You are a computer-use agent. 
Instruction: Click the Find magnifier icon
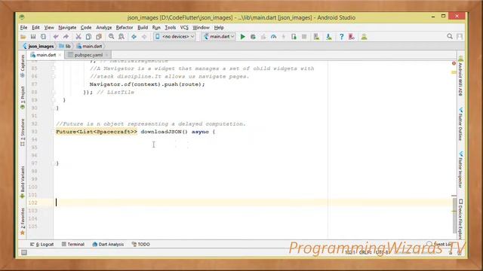(111, 37)
